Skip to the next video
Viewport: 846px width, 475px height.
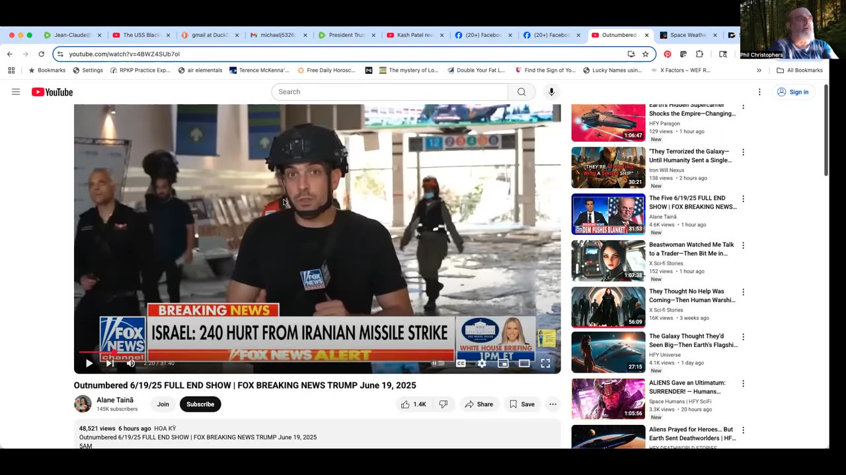[x=110, y=363]
